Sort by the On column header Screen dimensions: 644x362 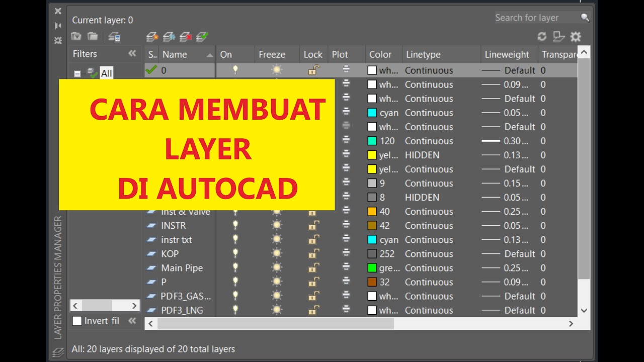(235, 54)
